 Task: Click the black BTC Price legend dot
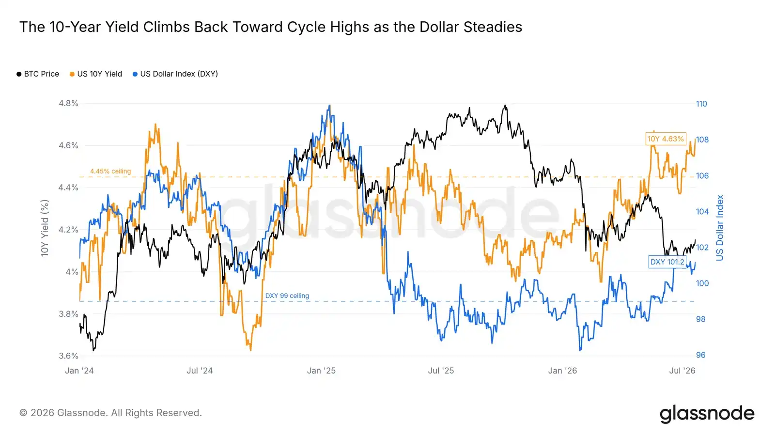click(x=19, y=74)
